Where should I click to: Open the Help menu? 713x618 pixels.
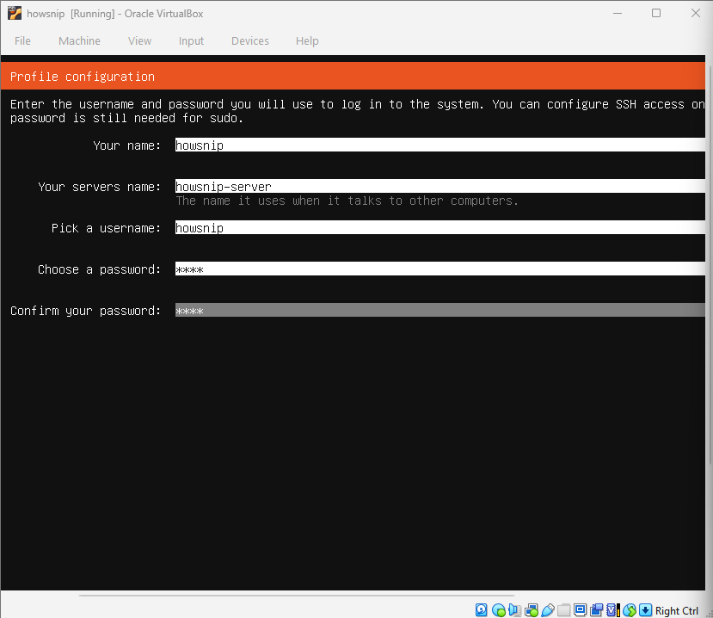click(307, 41)
